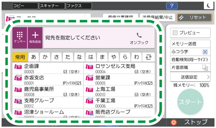Tap the リセット double-slash icon
The height and width of the screenshot is (128, 216).
click(181, 18)
